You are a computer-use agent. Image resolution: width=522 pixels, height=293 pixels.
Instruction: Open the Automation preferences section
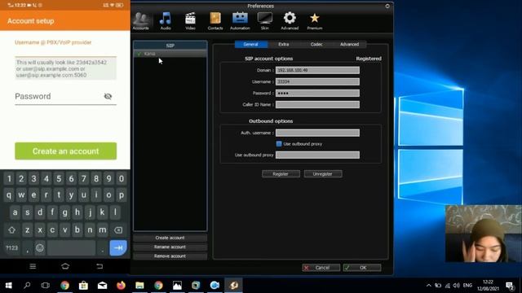pyautogui.click(x=240, y=21)
